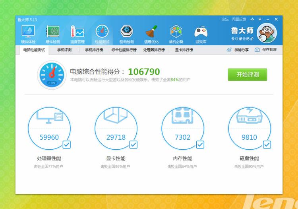298x209 pixels.
Task: Click the 击败全国77%用户 text
Action: [x=48, y=166]
